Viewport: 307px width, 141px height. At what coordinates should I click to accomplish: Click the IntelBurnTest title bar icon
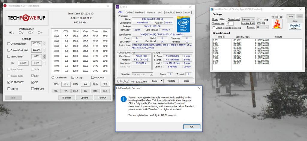[x=212, y=9]
